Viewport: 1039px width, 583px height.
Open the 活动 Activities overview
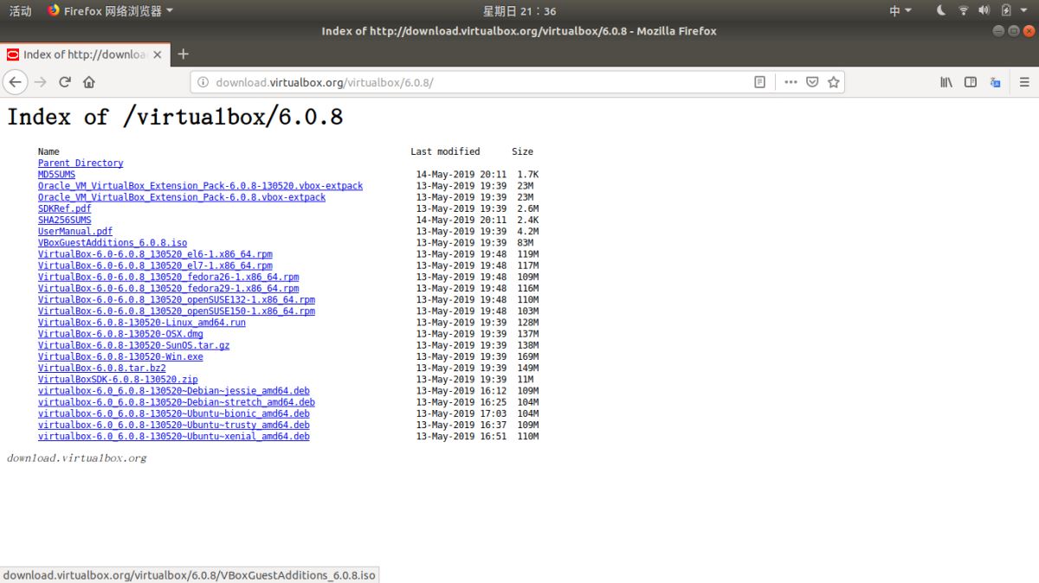coord(20,11)
